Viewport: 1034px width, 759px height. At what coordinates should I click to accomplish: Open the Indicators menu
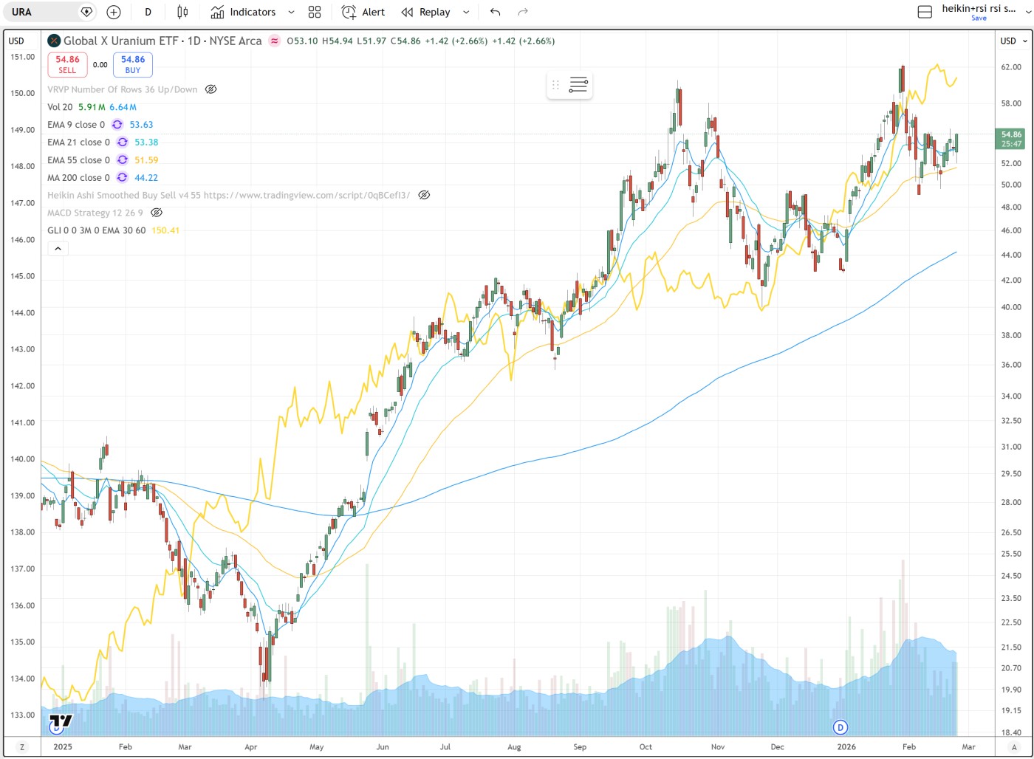coord(243,12)
